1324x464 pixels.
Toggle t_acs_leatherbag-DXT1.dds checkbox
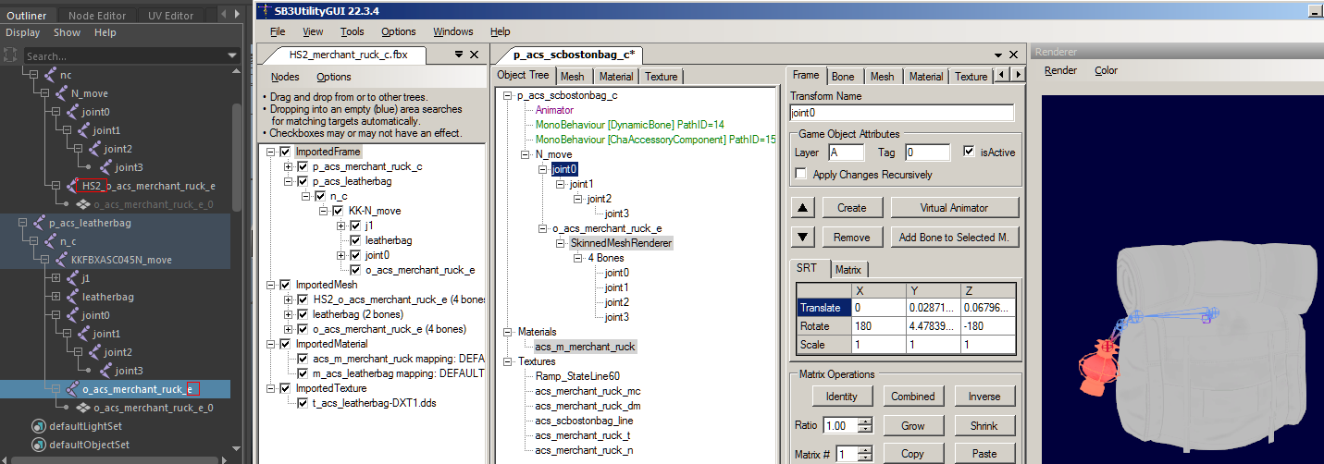pos(303,403)
